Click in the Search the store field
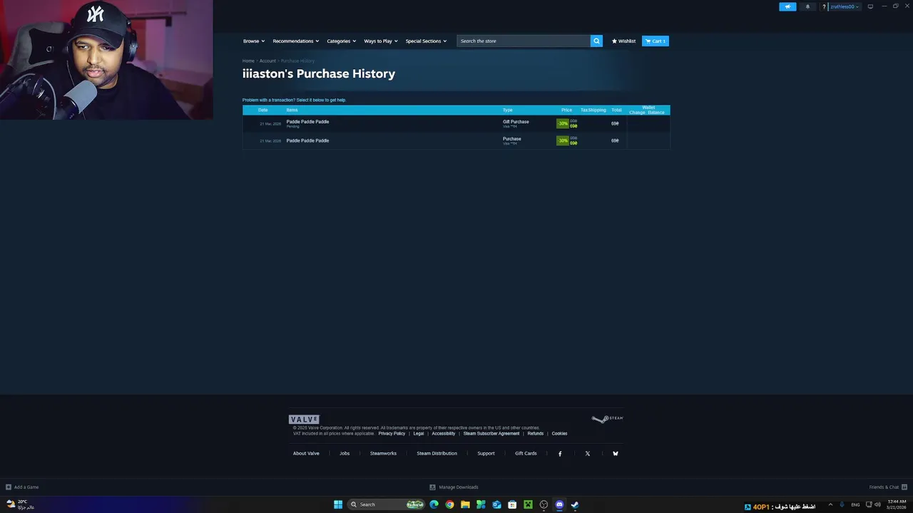This screenshot has width=913, height=513. point(524,41)
